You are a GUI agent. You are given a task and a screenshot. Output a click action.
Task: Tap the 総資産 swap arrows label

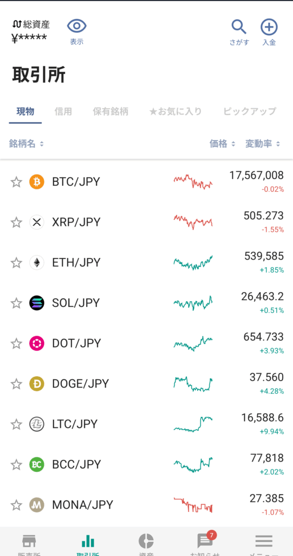click(31, 24)
